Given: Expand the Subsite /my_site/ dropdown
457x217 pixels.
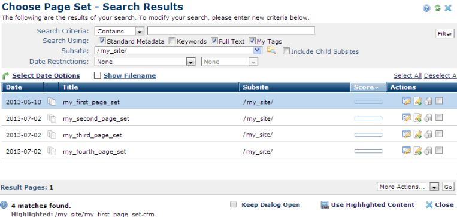Looking at the screenshot, I should [x=178, y=51].
